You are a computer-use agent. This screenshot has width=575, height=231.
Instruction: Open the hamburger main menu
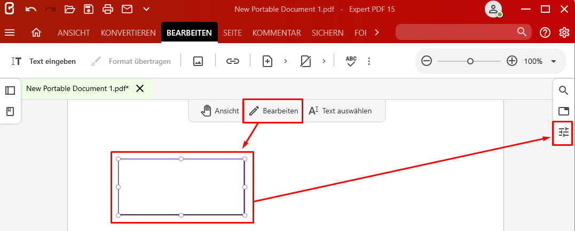pos(10,32)
